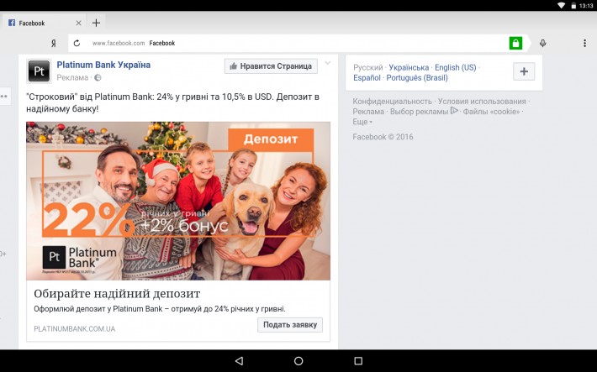Click the Русский language text
Viewport: 597px width, 372px height.
click(367, 68)
